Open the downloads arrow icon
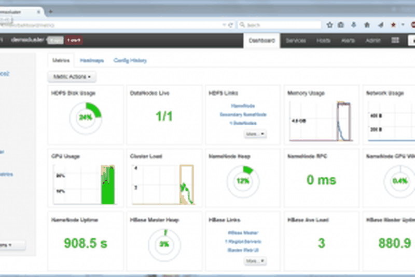The image size is (415, 277). point(354,25)
